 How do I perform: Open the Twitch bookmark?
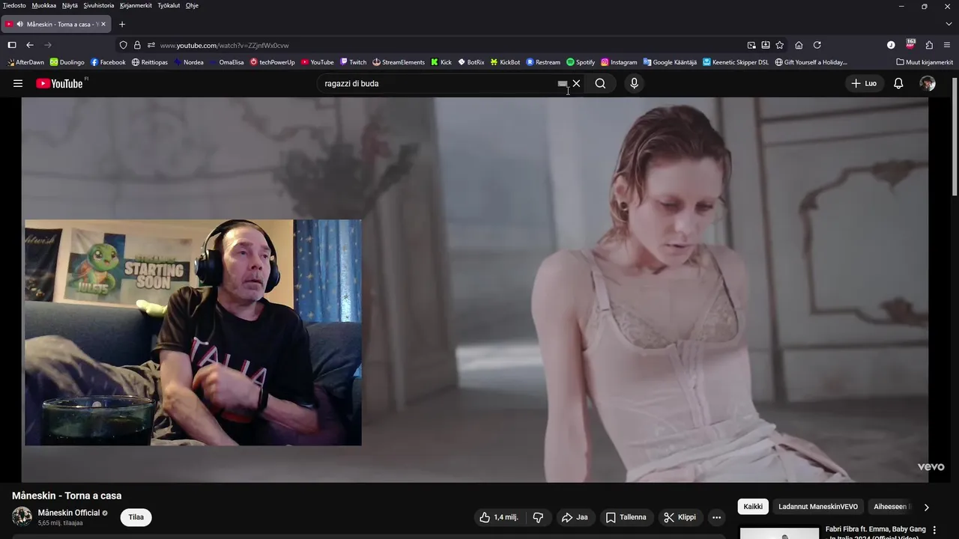coord(353,62)
